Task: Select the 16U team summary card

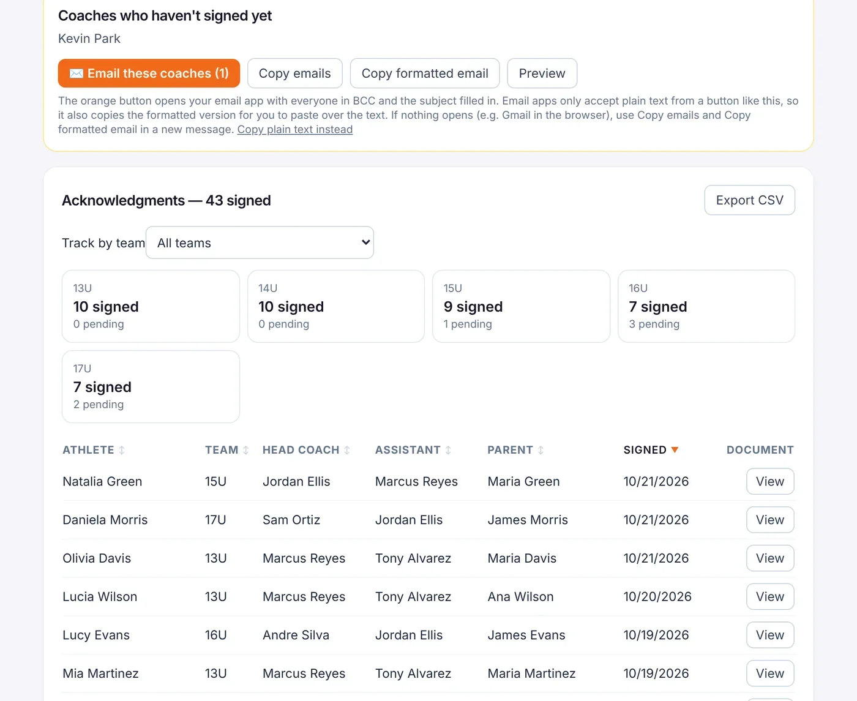Action: 706,306
